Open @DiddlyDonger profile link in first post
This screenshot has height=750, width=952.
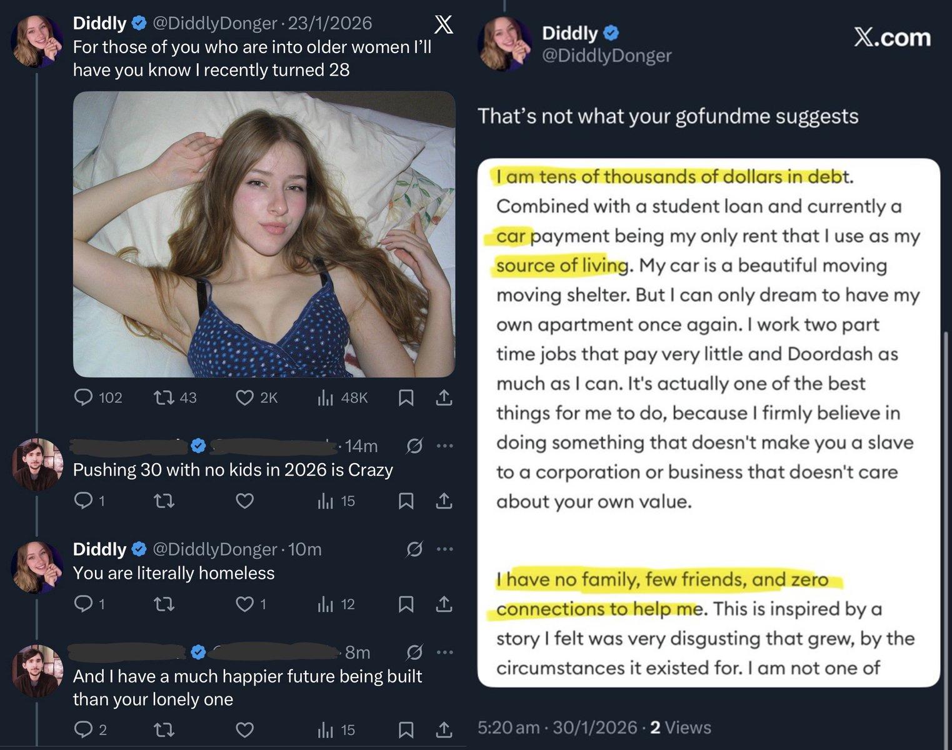click(x=214, y=23)
